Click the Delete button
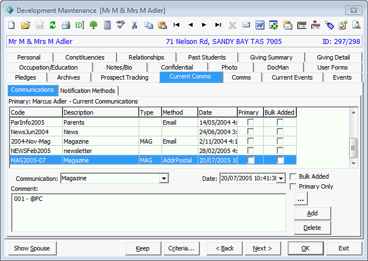Screen dimensions: 368x261 click(312, 228)
